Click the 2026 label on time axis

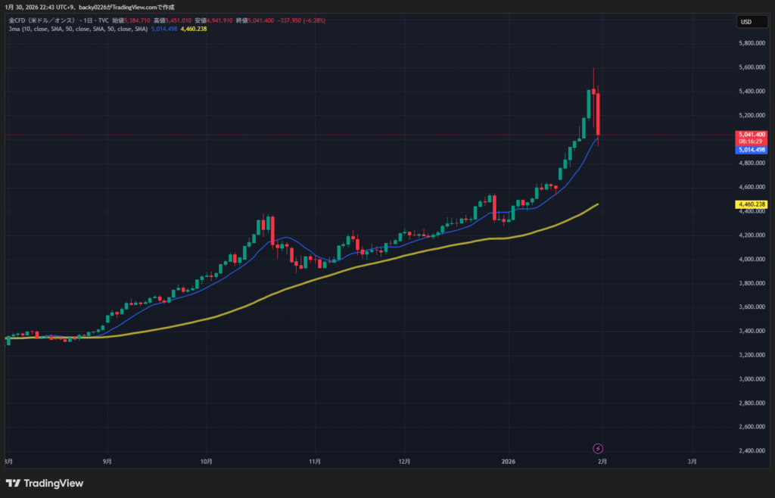tap(508, 460)
